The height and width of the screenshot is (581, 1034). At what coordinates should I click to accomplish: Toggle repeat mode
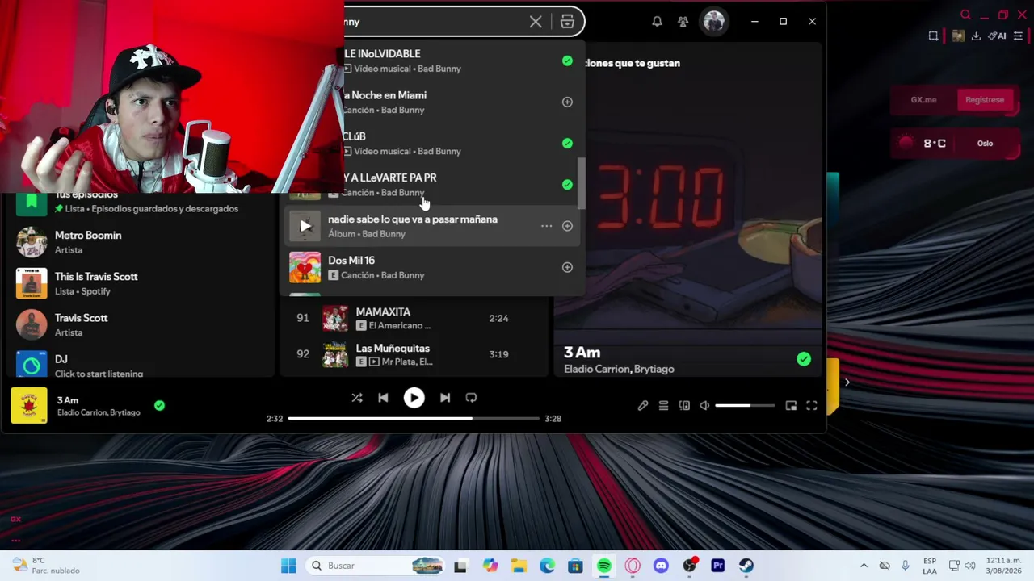pyautogui.click(x=471, y=398)
